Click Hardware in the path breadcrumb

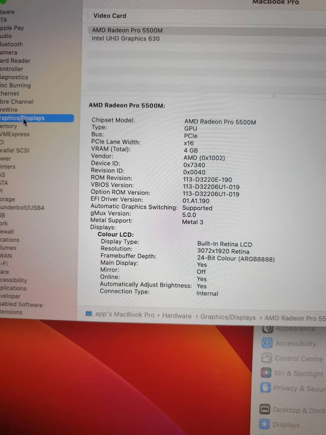[x=176, y=316]
